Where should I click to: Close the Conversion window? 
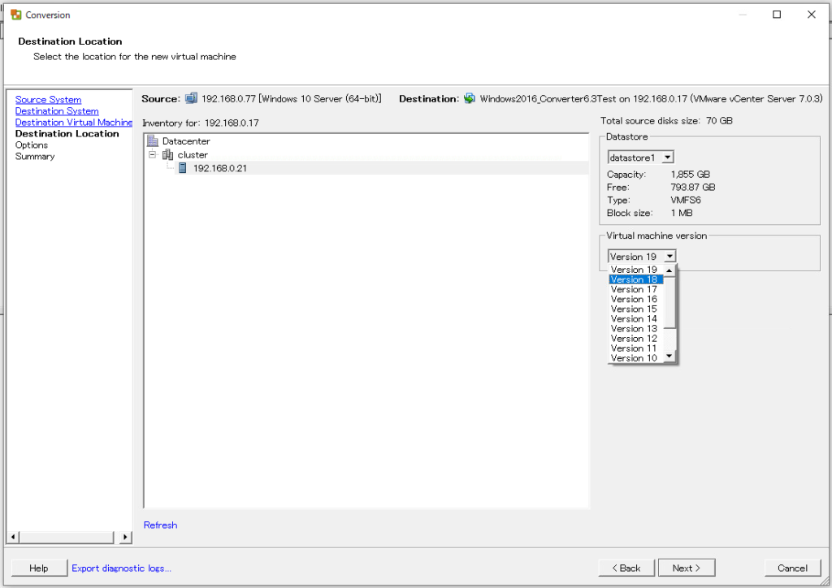(812, 15)
